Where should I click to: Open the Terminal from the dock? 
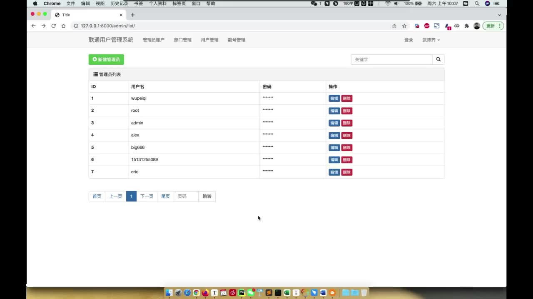(278, 293)
